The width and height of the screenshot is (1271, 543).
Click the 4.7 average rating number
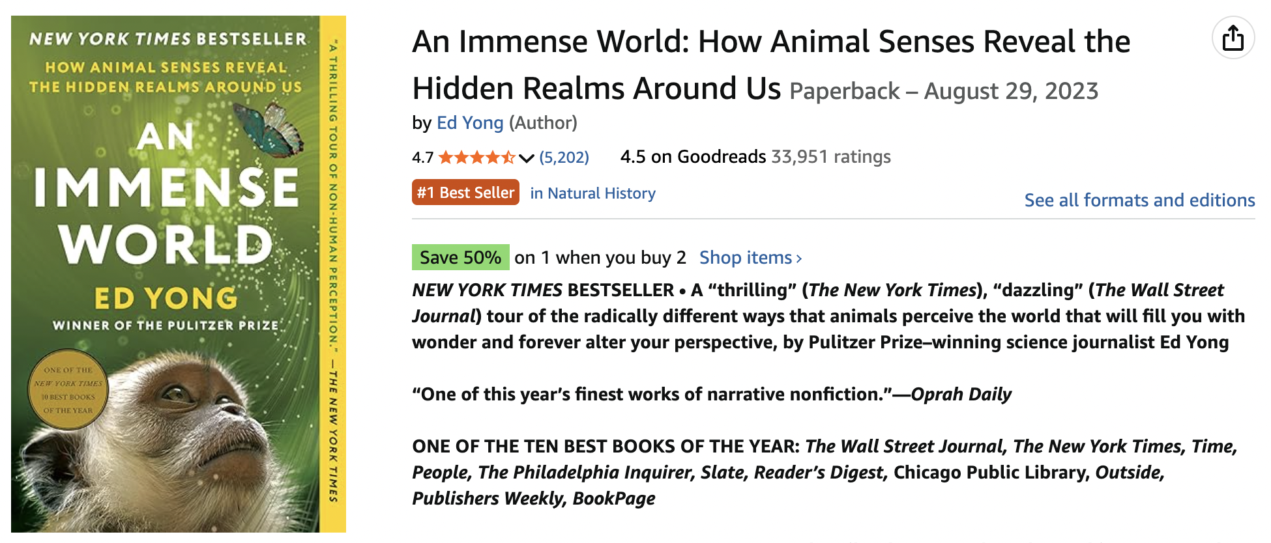(x=422, y=158)
